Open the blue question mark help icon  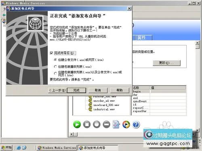[136, 124]
